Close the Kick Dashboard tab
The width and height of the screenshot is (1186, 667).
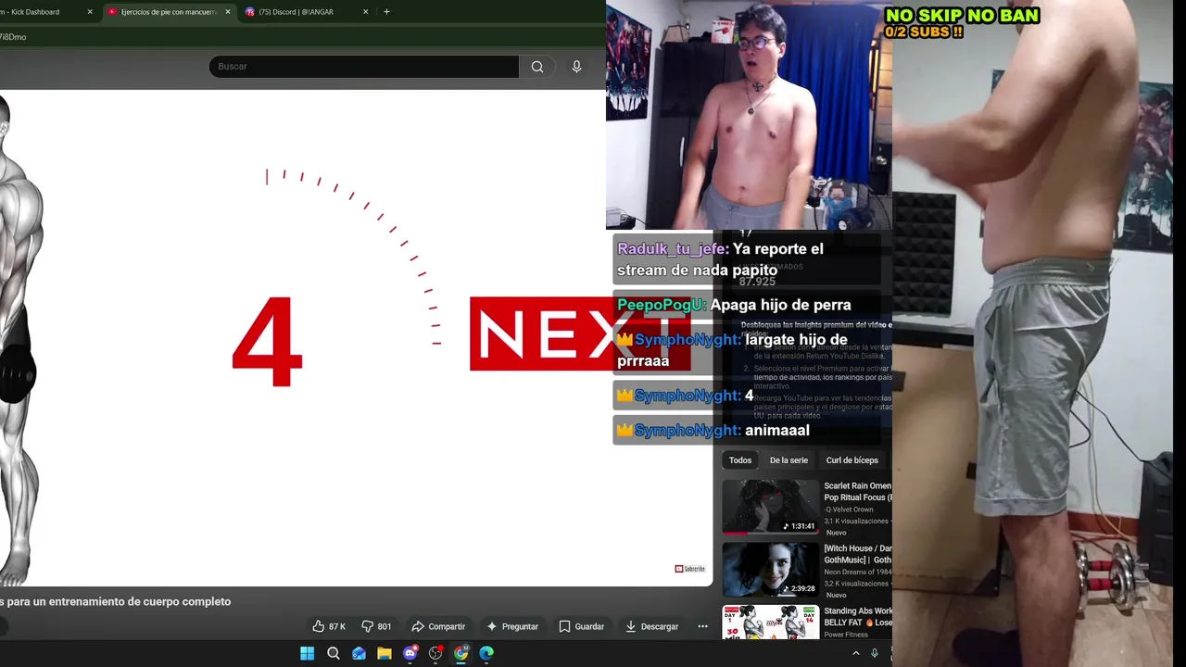tap(90, 12)
